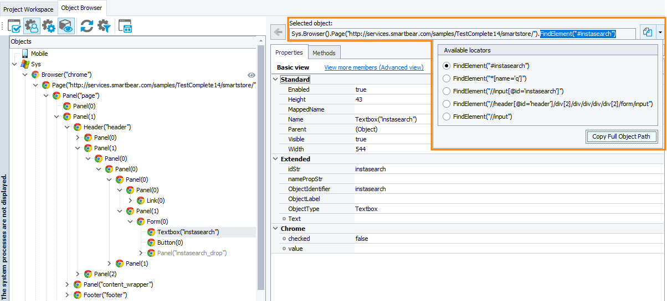
Task: Click the double-gear toolbar icon
Action: (49, 26)
